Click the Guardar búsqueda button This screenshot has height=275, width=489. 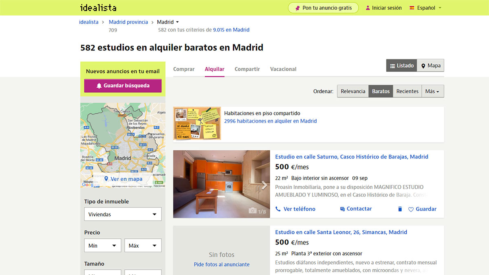click(123, 86)
